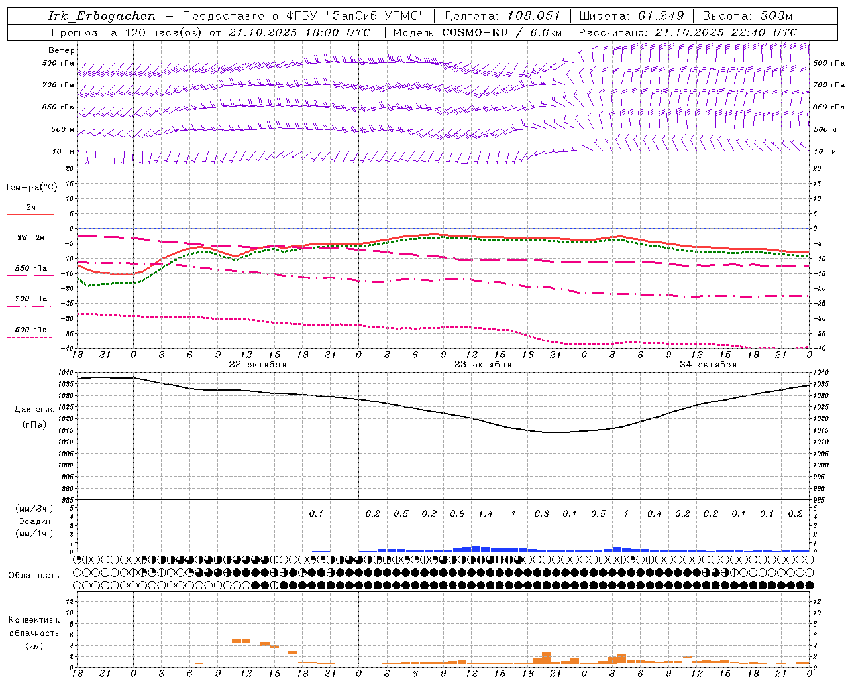Click the (мм/1ч.) unit label
Screen dimensions: 848x679
[34, 534]
